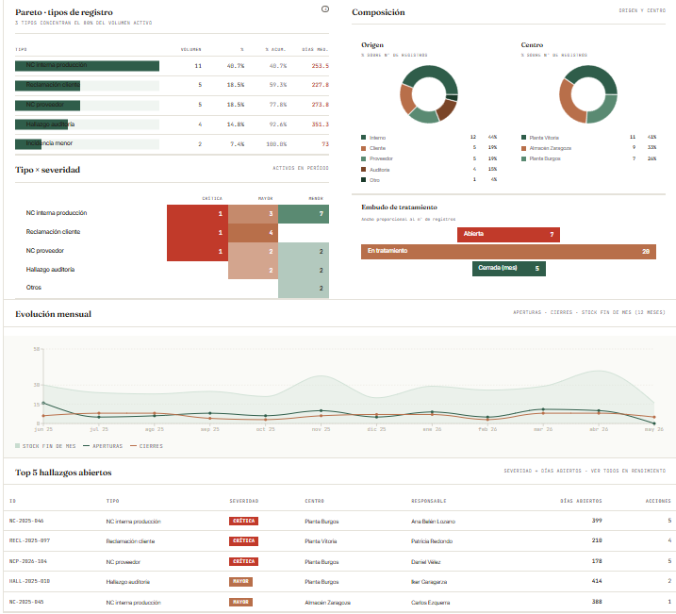Click the Almacén Zaragoza legend swatch
676x614 pixels.
pyautogui.click(x=524, y=148)
